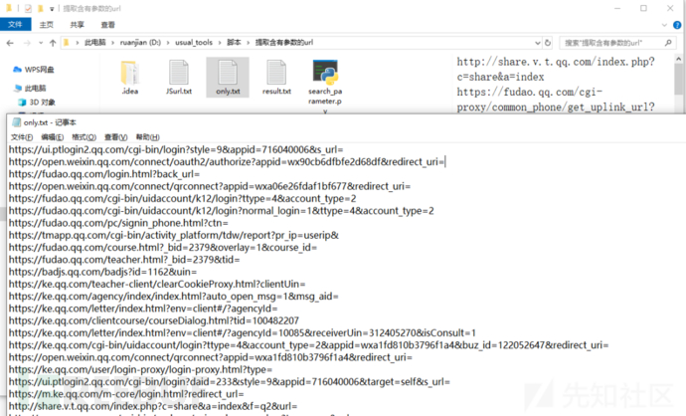Click the oauth2/authorize line in Notepad

[x=227, y=162]
